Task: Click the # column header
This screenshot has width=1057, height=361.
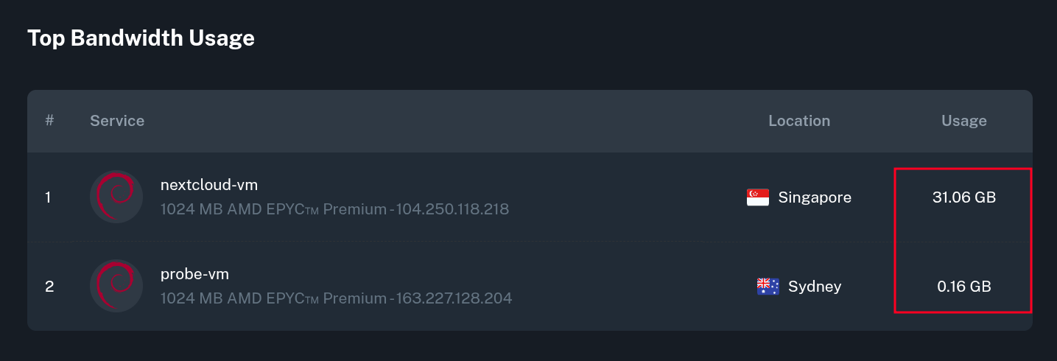Action: pyautogui.click(x=49, y=121)
